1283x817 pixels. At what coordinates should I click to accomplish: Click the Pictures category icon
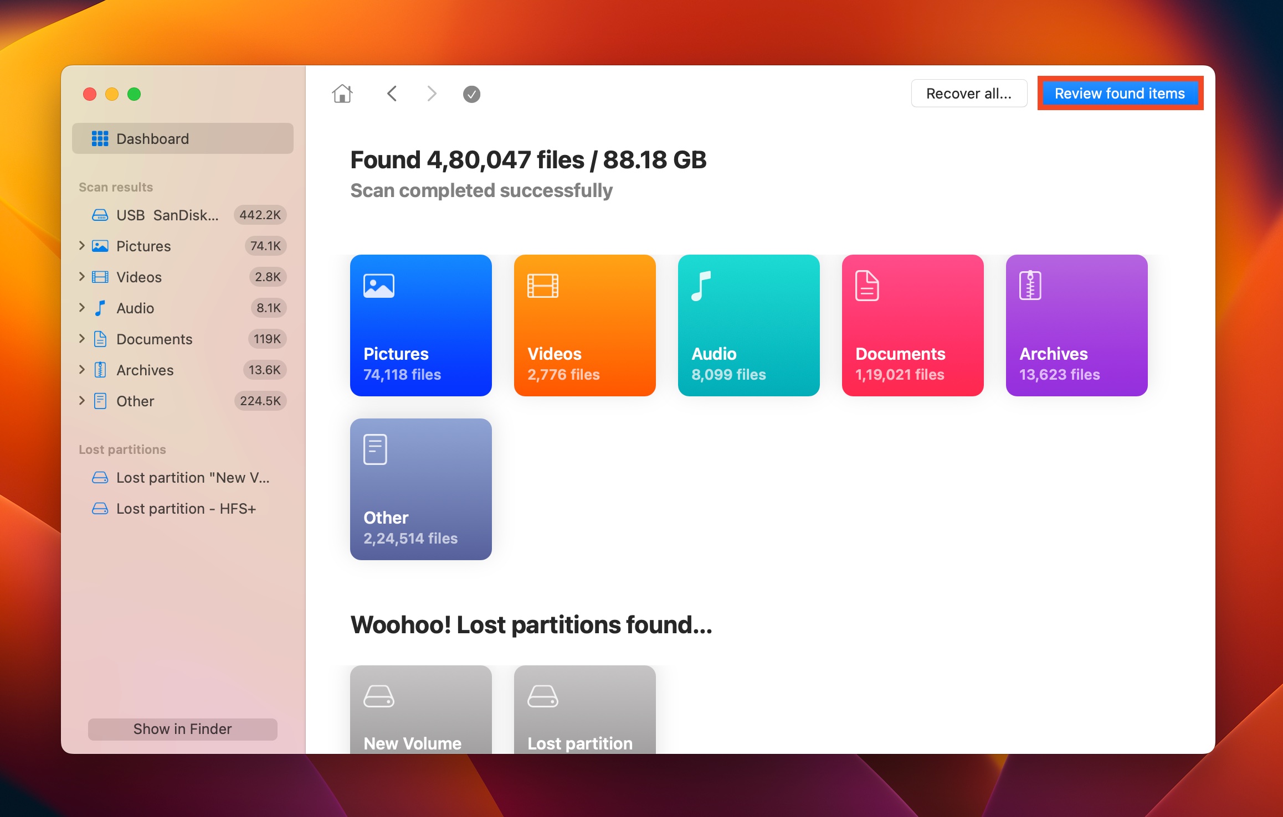[x=379, y=285]
